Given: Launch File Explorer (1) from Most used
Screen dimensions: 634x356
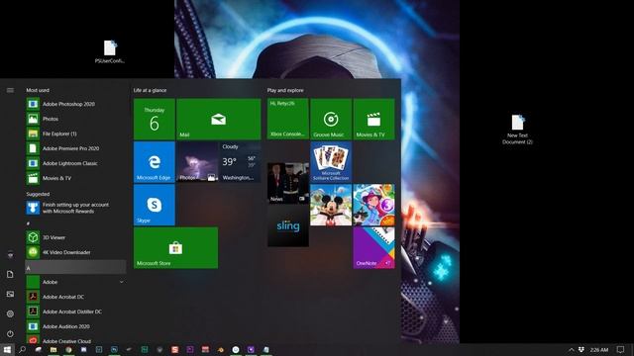Looking at the screenshot, I should pos(75,133).
